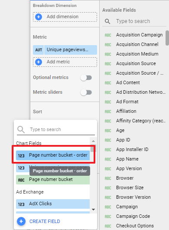
Task: Click the blue plus icon next to CREATE FIELD
Action: tap(21, 221)
